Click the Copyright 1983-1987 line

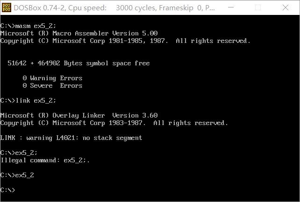(x=114, y=123)
